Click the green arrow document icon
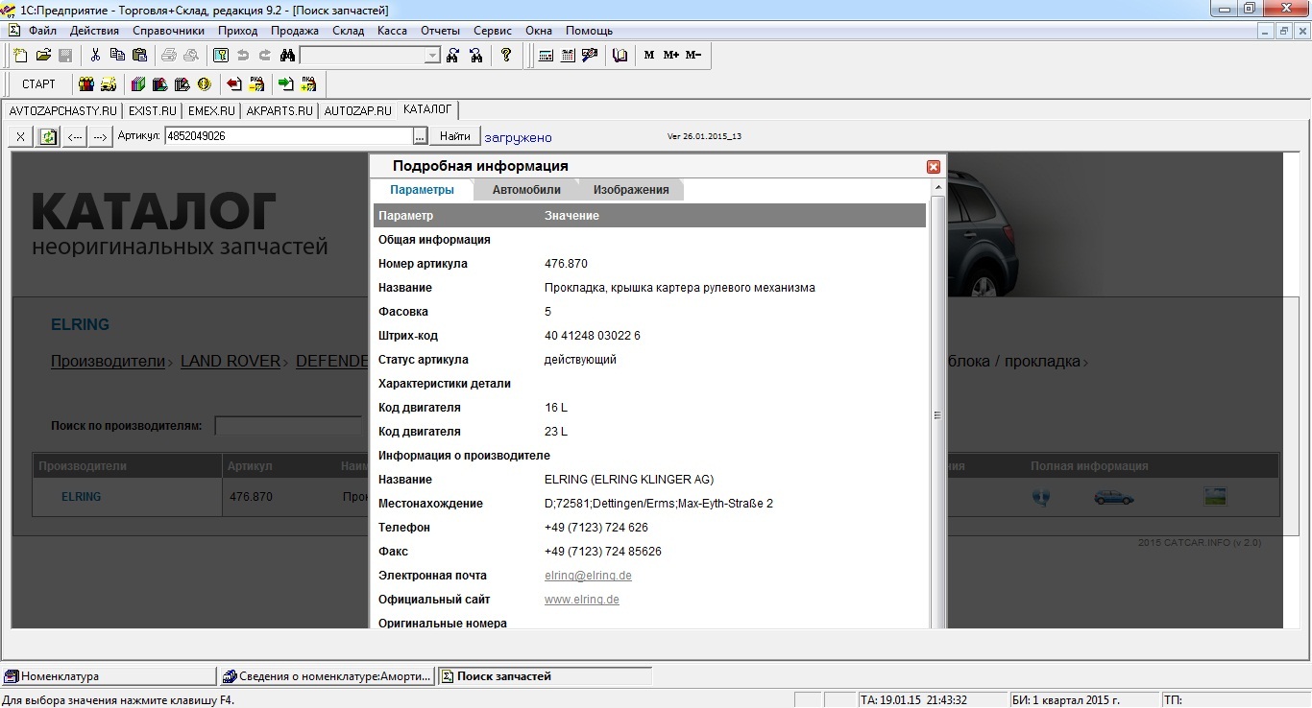 (x=285, y=84)
